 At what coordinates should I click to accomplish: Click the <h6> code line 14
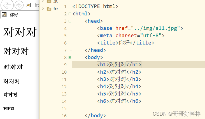119,101
